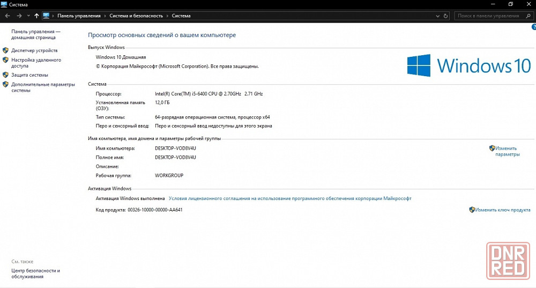Click shield icon next to "Изменить ключ продукта"
The width and height of the screenshot is (536, 288).
(x=472, y=210)
